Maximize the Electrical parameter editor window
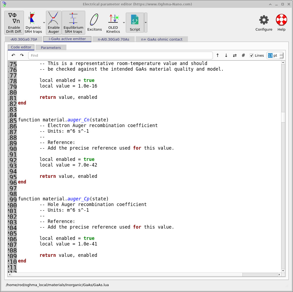Screen dimensions: 293x292 click(283, 4)
